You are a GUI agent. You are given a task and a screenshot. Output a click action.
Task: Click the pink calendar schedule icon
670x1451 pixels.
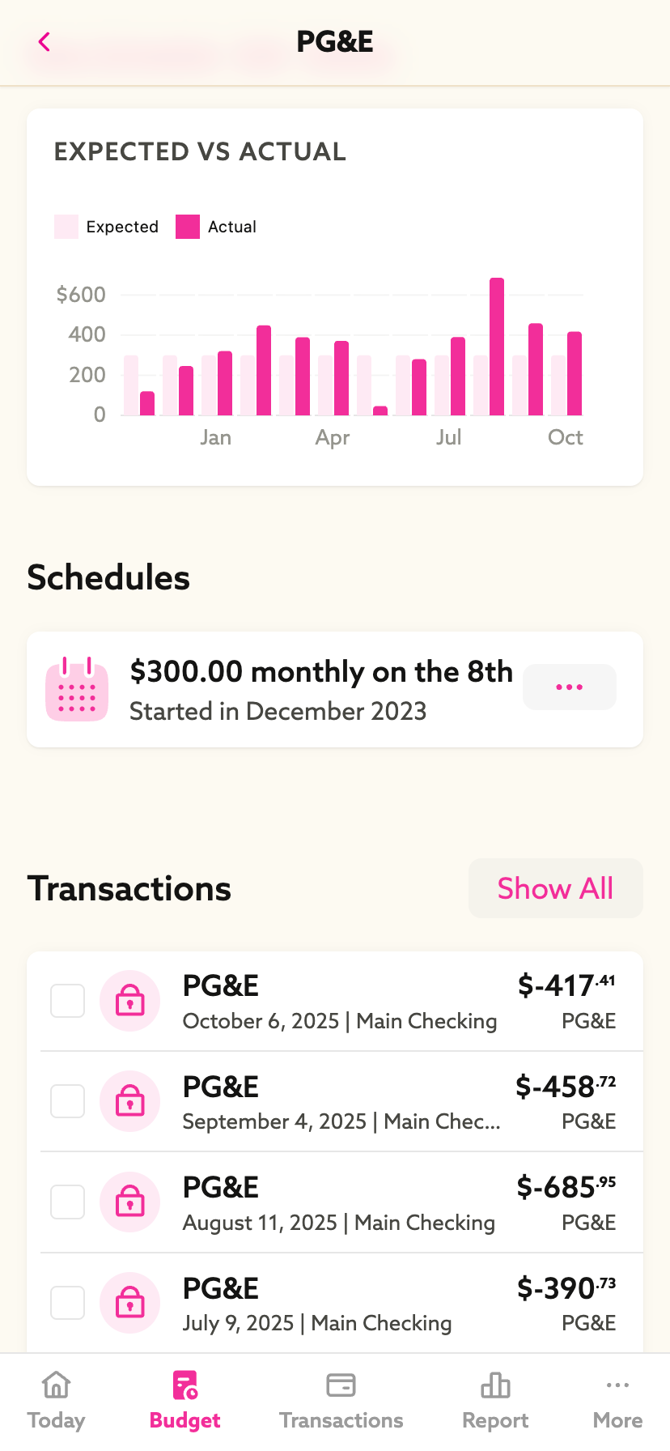pos(77,689)
